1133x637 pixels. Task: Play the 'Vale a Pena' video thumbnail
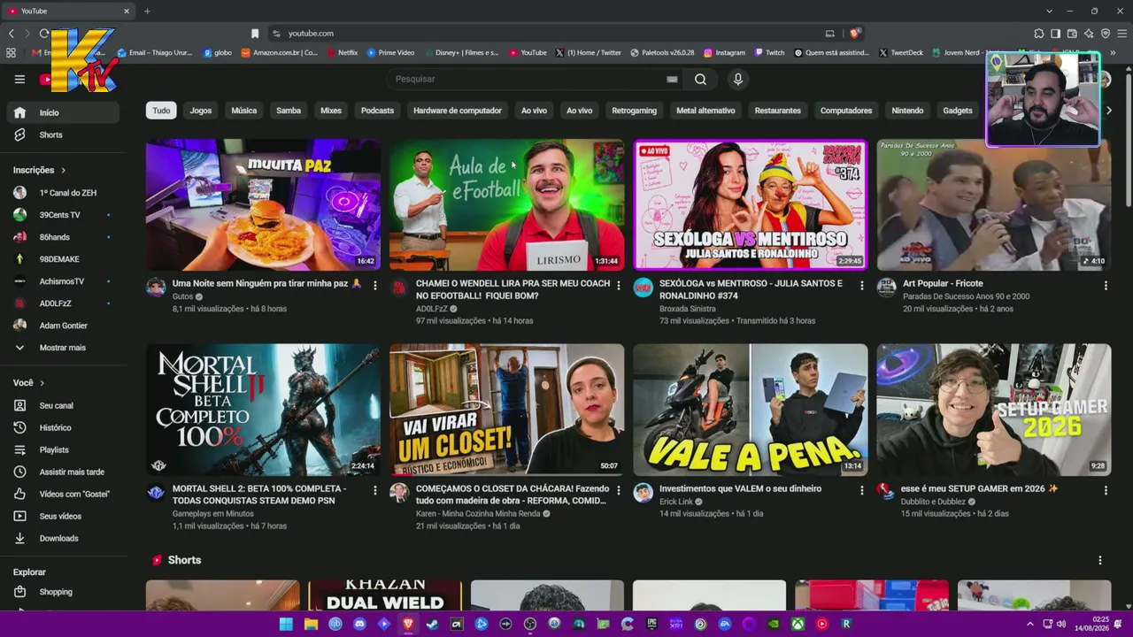[750, 410]
